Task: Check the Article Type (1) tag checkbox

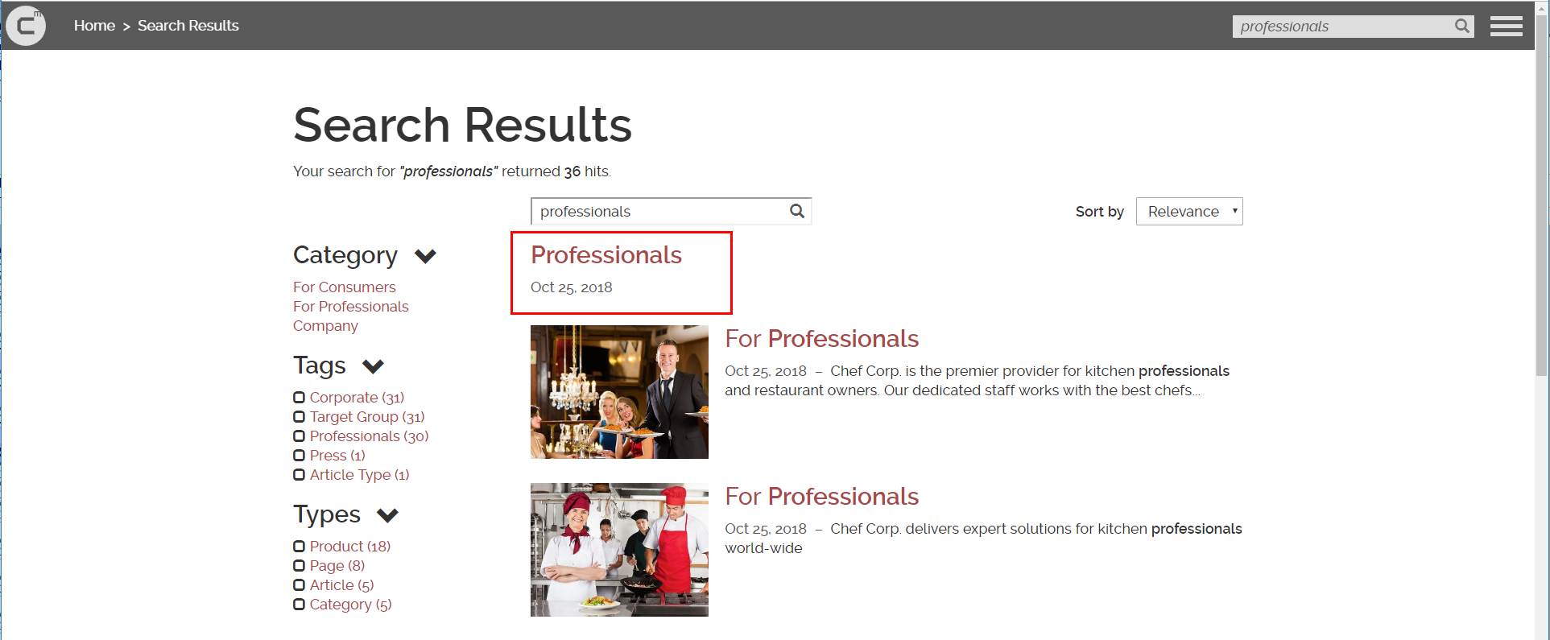Action: pos(299,475)
